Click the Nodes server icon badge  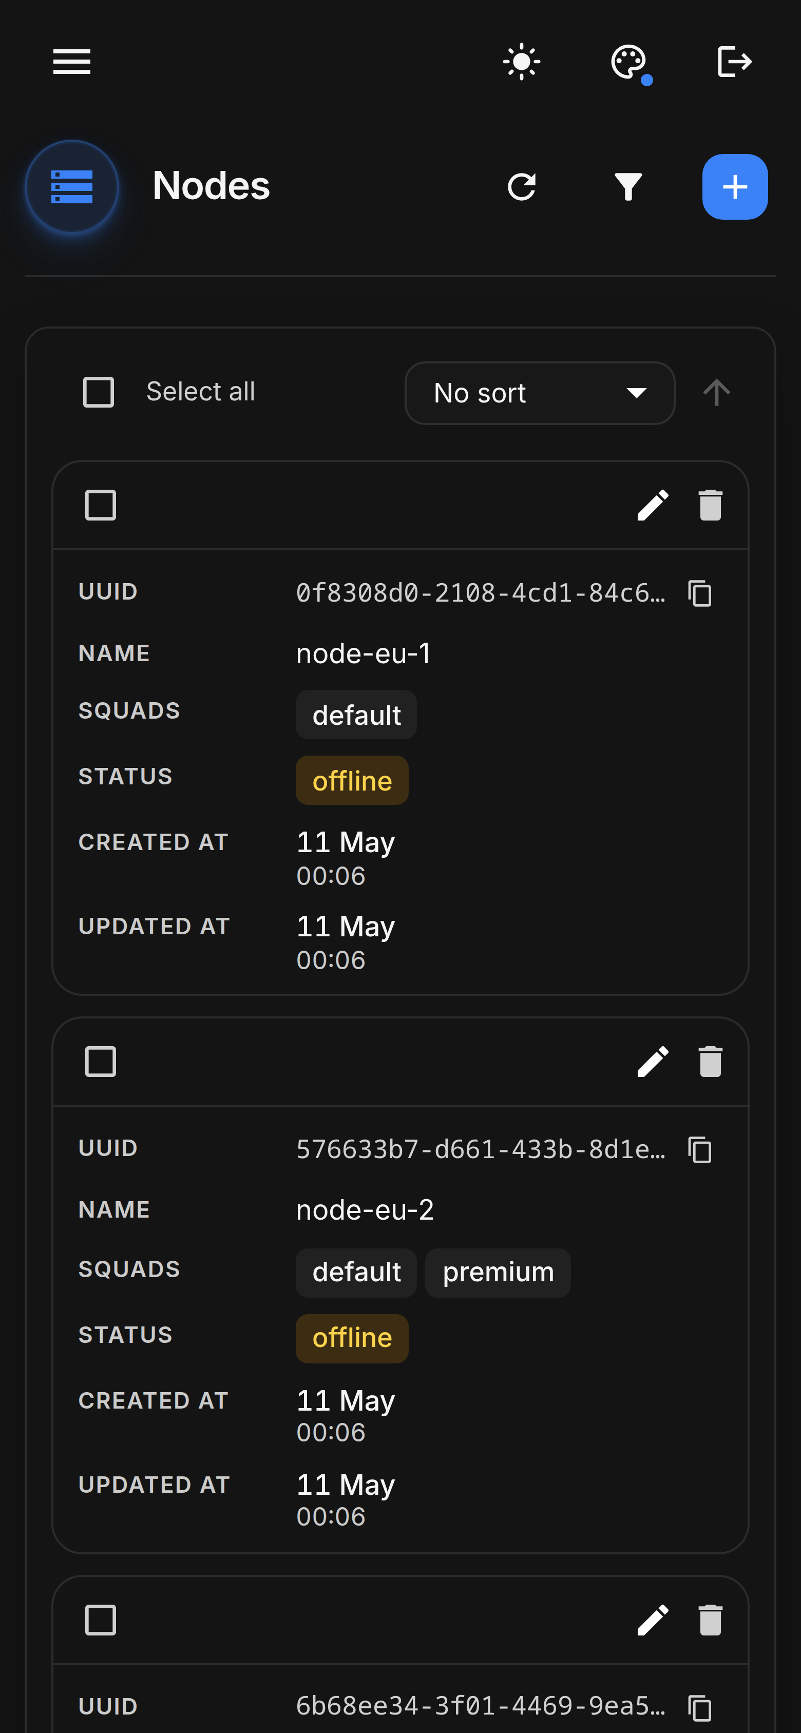[x=72, y=187]
